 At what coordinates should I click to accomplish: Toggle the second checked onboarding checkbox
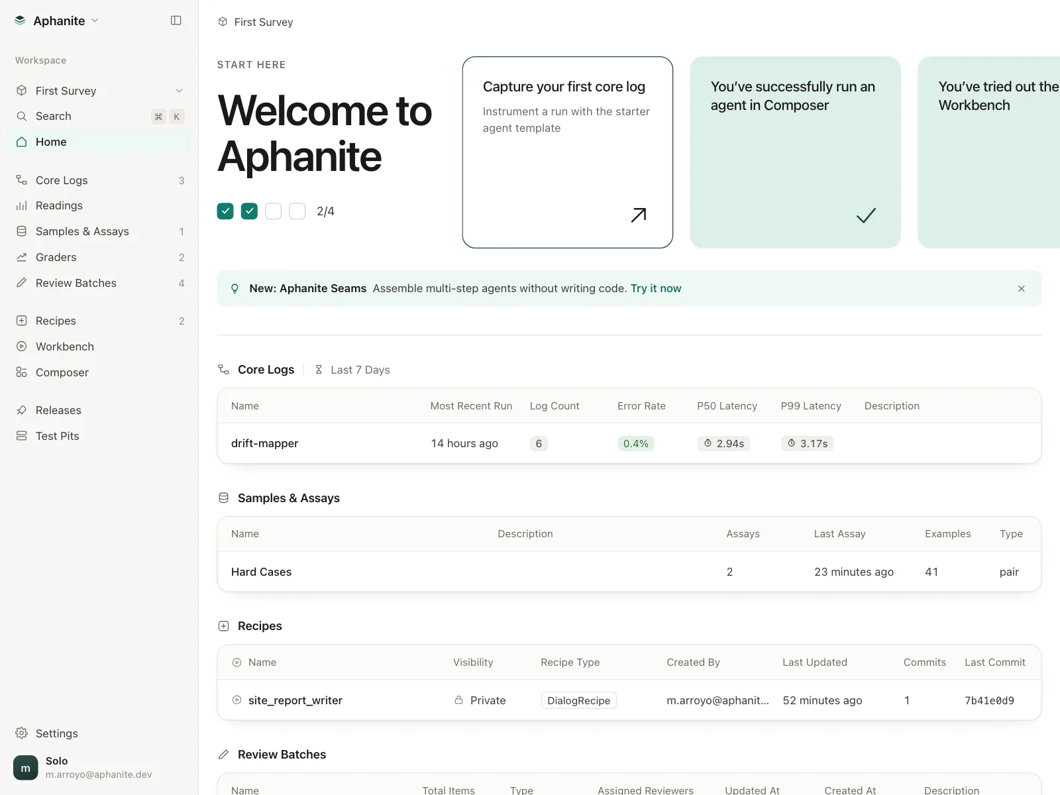tap(249, 211)
